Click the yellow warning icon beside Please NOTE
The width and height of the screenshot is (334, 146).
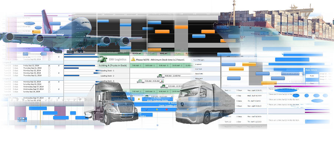tap(133, 59)
